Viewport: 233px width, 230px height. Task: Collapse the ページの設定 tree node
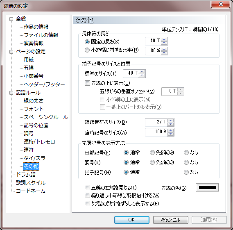coord(11,52)
